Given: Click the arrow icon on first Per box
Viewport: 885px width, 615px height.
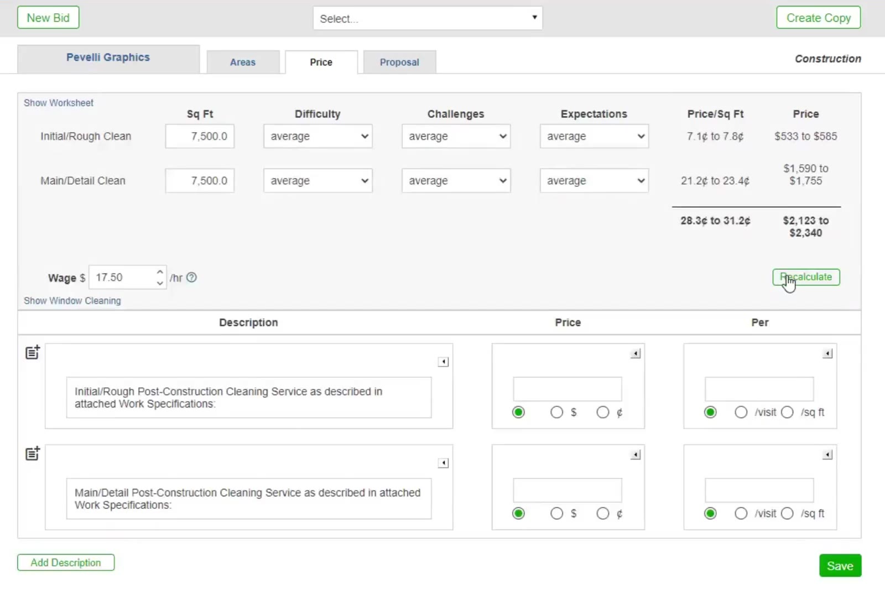Looking at the screenshot, I should point(827,353).
